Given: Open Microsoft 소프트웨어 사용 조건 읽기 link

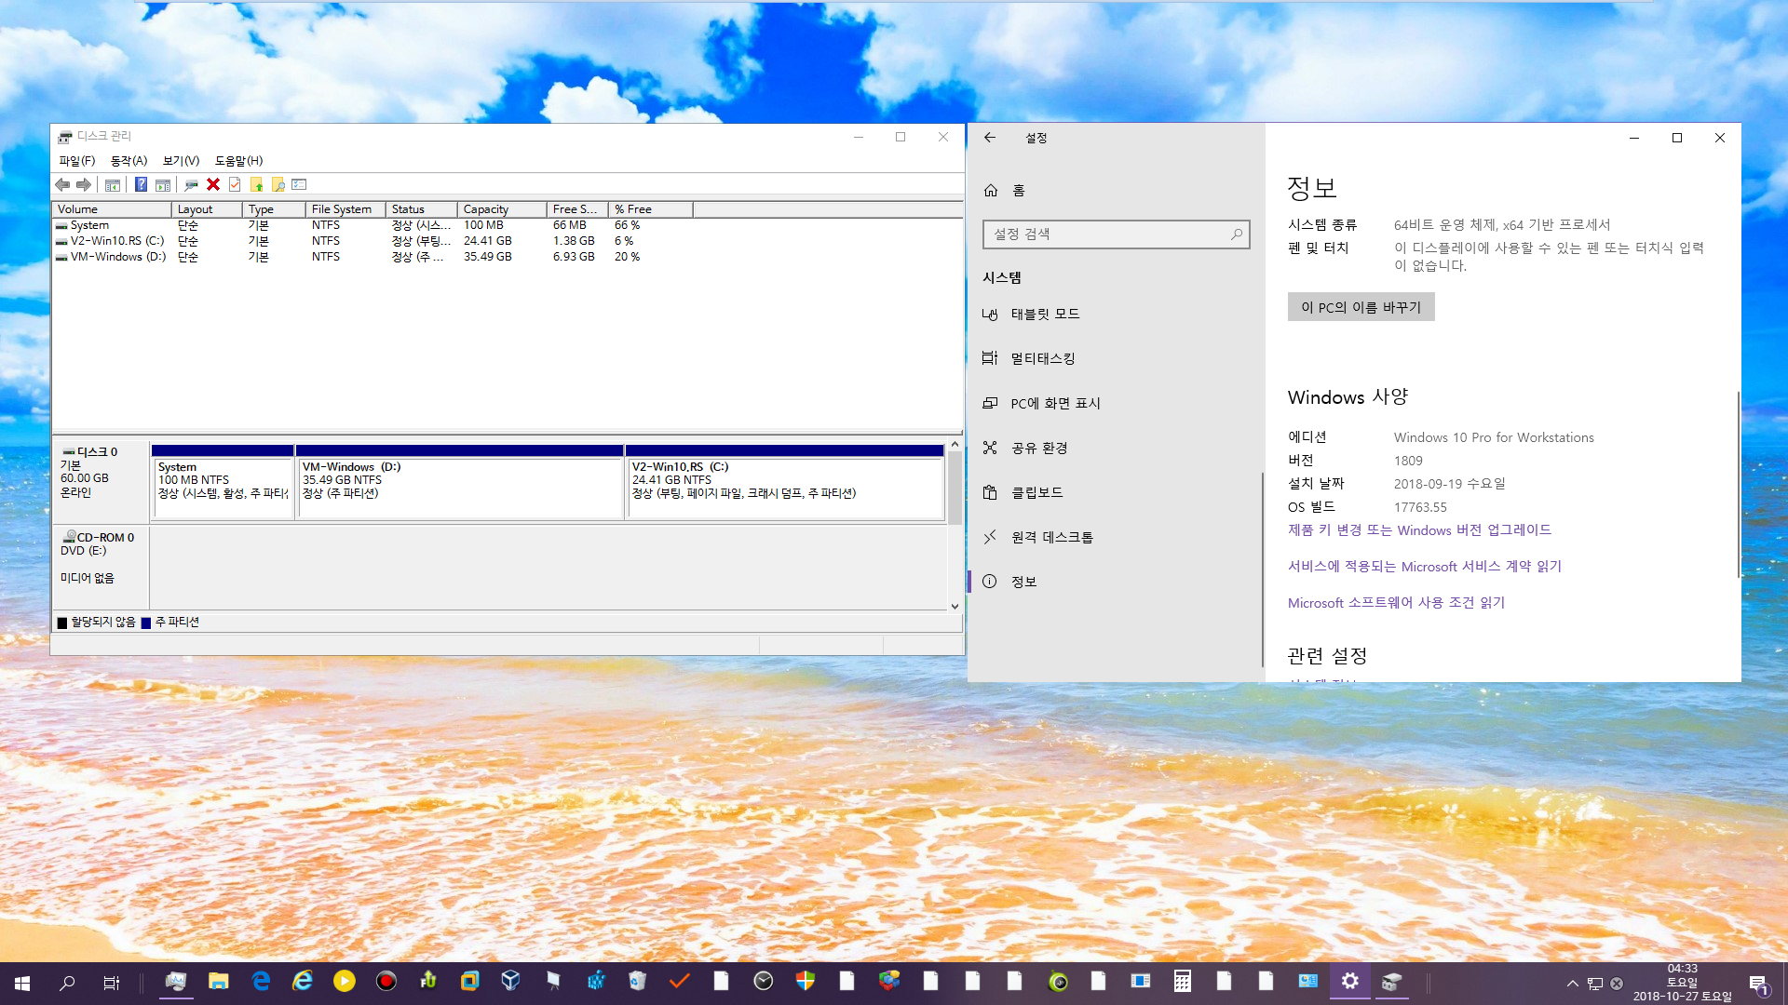Looking at the screenshot, I should click(x=1396, y=603).
